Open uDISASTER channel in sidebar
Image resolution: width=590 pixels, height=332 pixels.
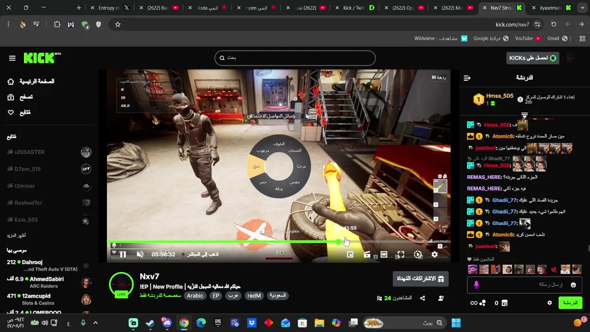[x=49, y=152]
